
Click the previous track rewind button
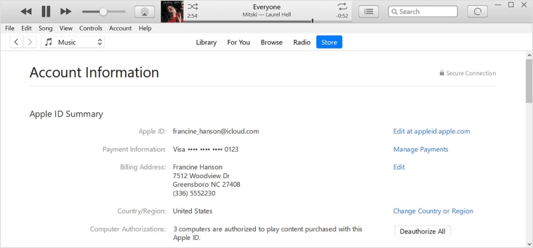point(26,11)
